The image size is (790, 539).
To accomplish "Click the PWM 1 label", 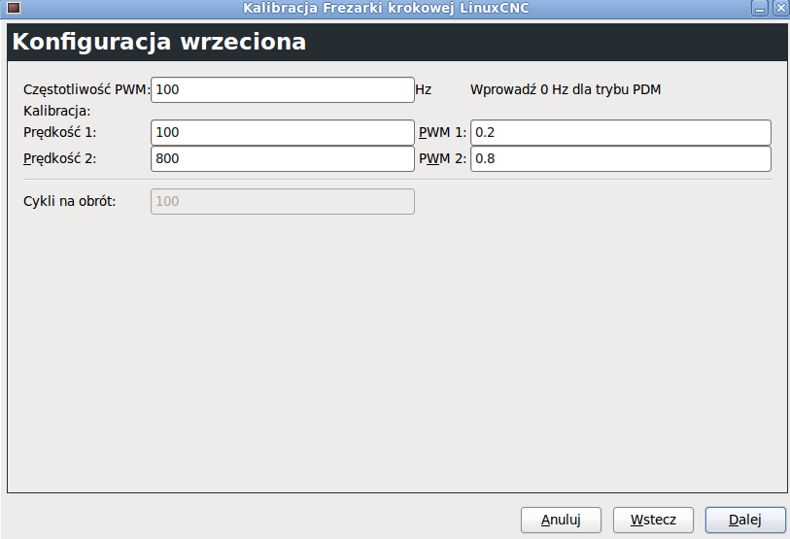I will coord(443,132).
